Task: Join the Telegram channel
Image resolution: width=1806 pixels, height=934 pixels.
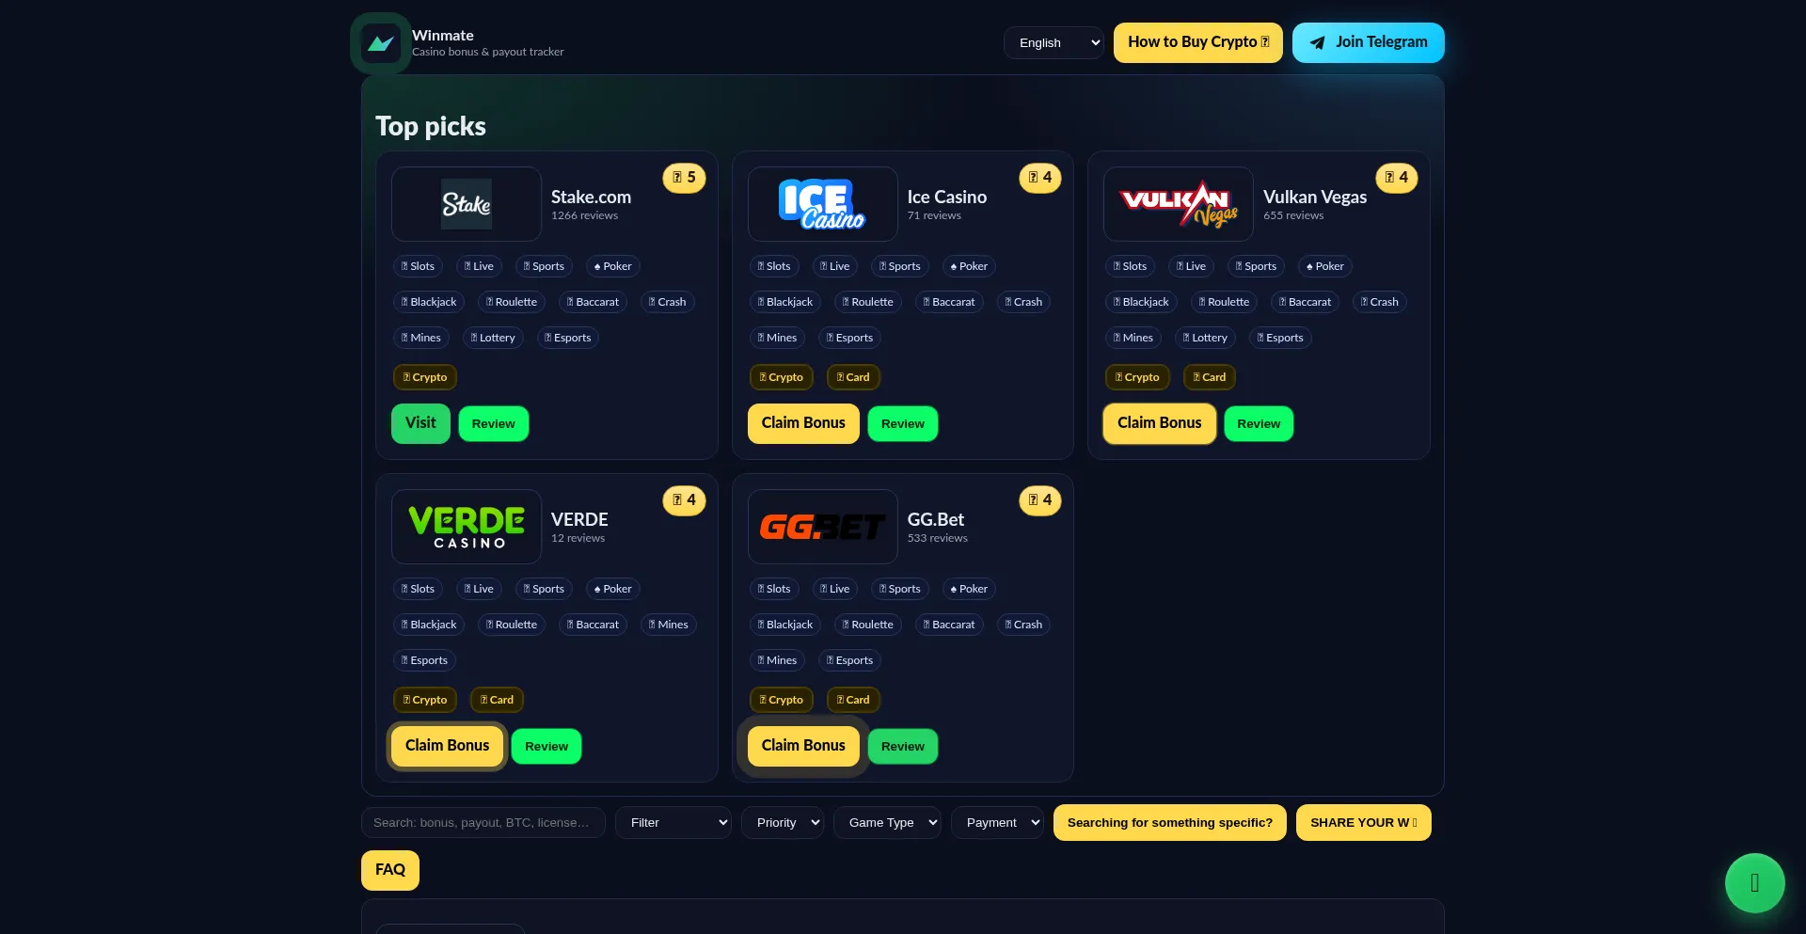Action: click(x=1369, y=42)
